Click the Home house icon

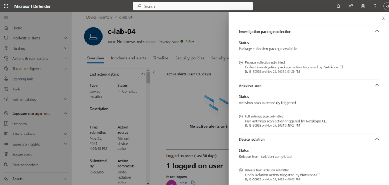[x=6, y=28]
